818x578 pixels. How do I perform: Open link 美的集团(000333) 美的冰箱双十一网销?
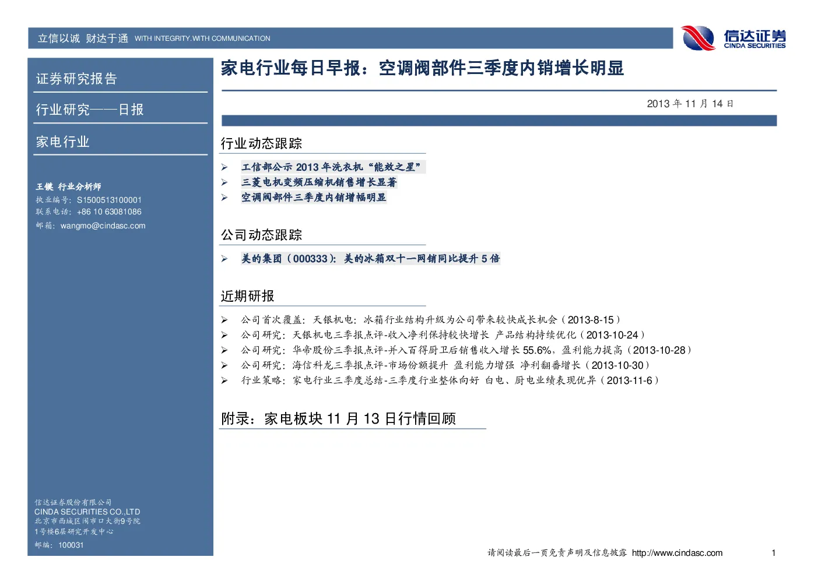coord(371,259)
